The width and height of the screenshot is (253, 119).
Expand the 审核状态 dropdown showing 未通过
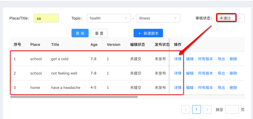pos(230,18)
